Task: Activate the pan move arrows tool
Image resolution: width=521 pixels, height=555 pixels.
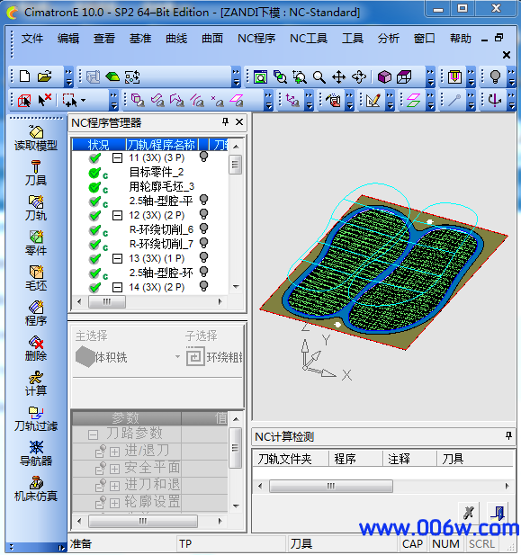Action: coord(338,76)
